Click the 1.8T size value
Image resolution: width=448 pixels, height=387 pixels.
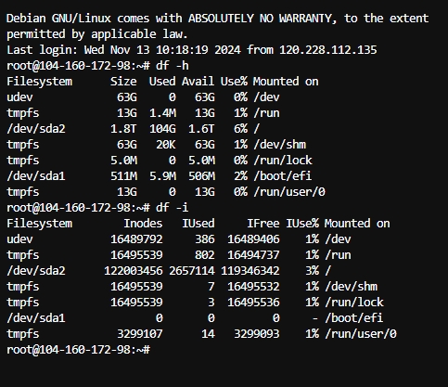point(123,129)
